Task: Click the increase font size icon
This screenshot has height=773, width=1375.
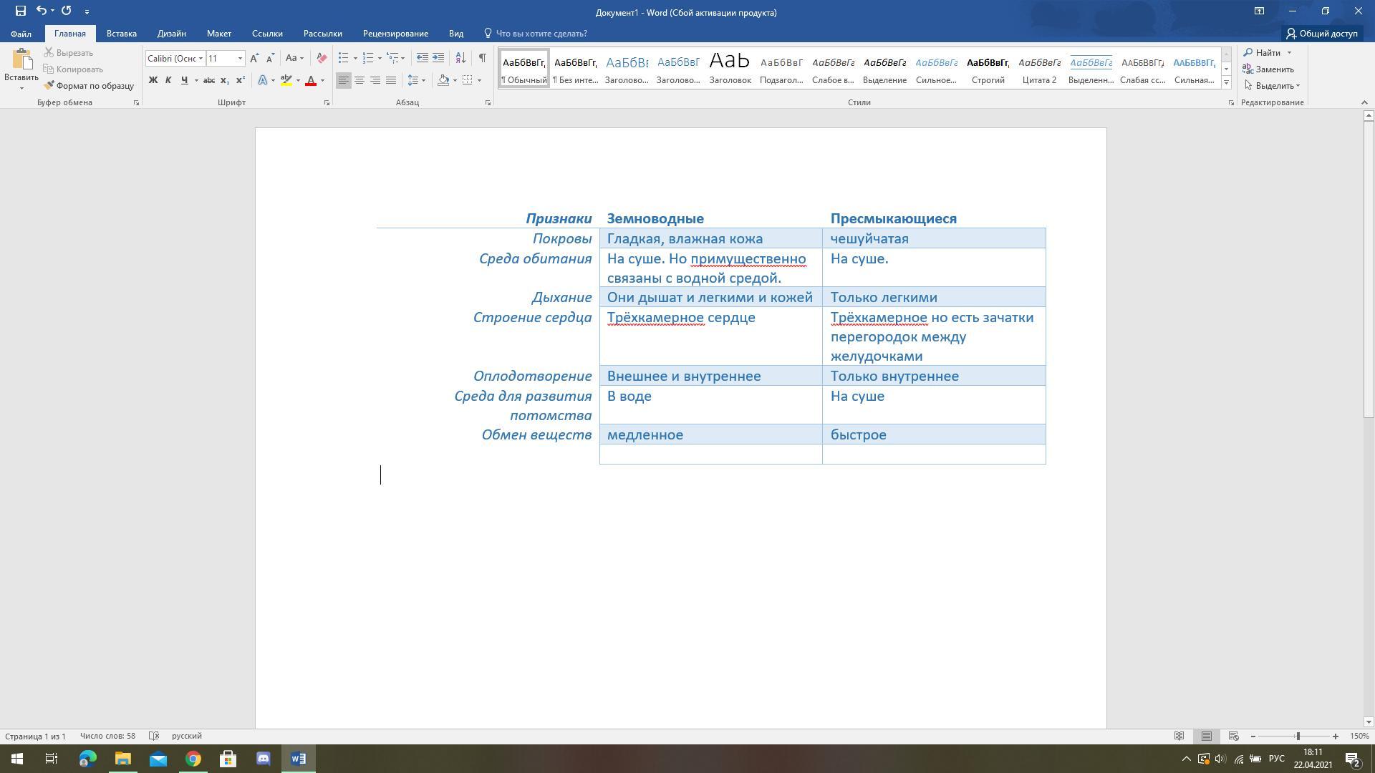Action: [x=254, y=58]
